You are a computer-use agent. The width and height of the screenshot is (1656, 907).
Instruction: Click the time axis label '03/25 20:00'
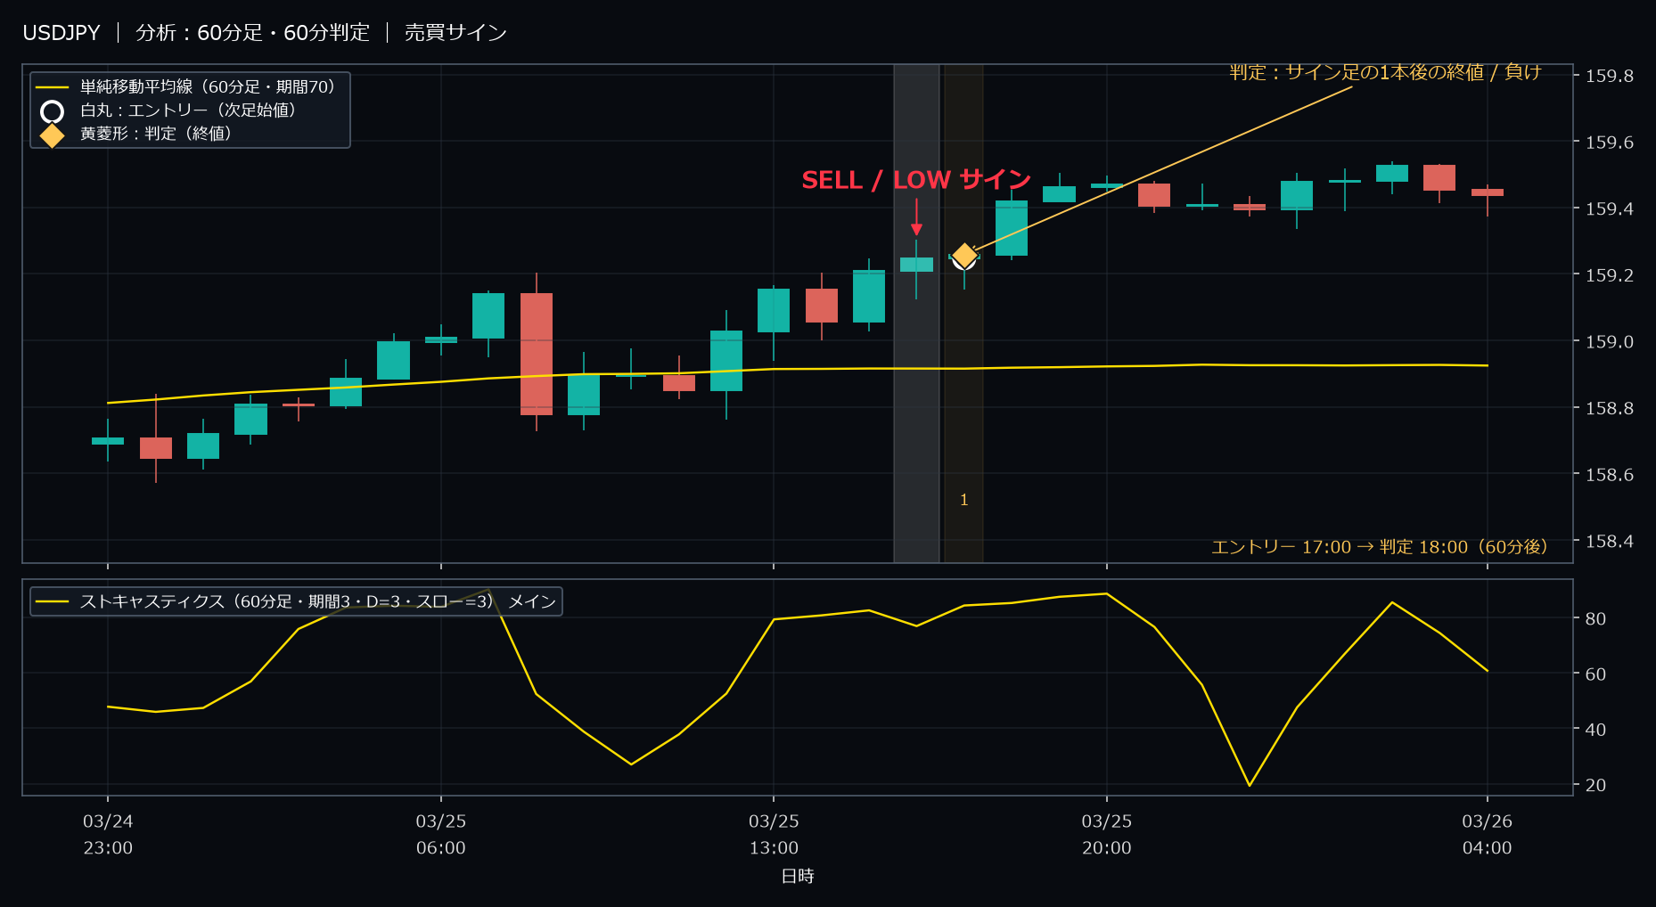click(x=1107, y=835)
